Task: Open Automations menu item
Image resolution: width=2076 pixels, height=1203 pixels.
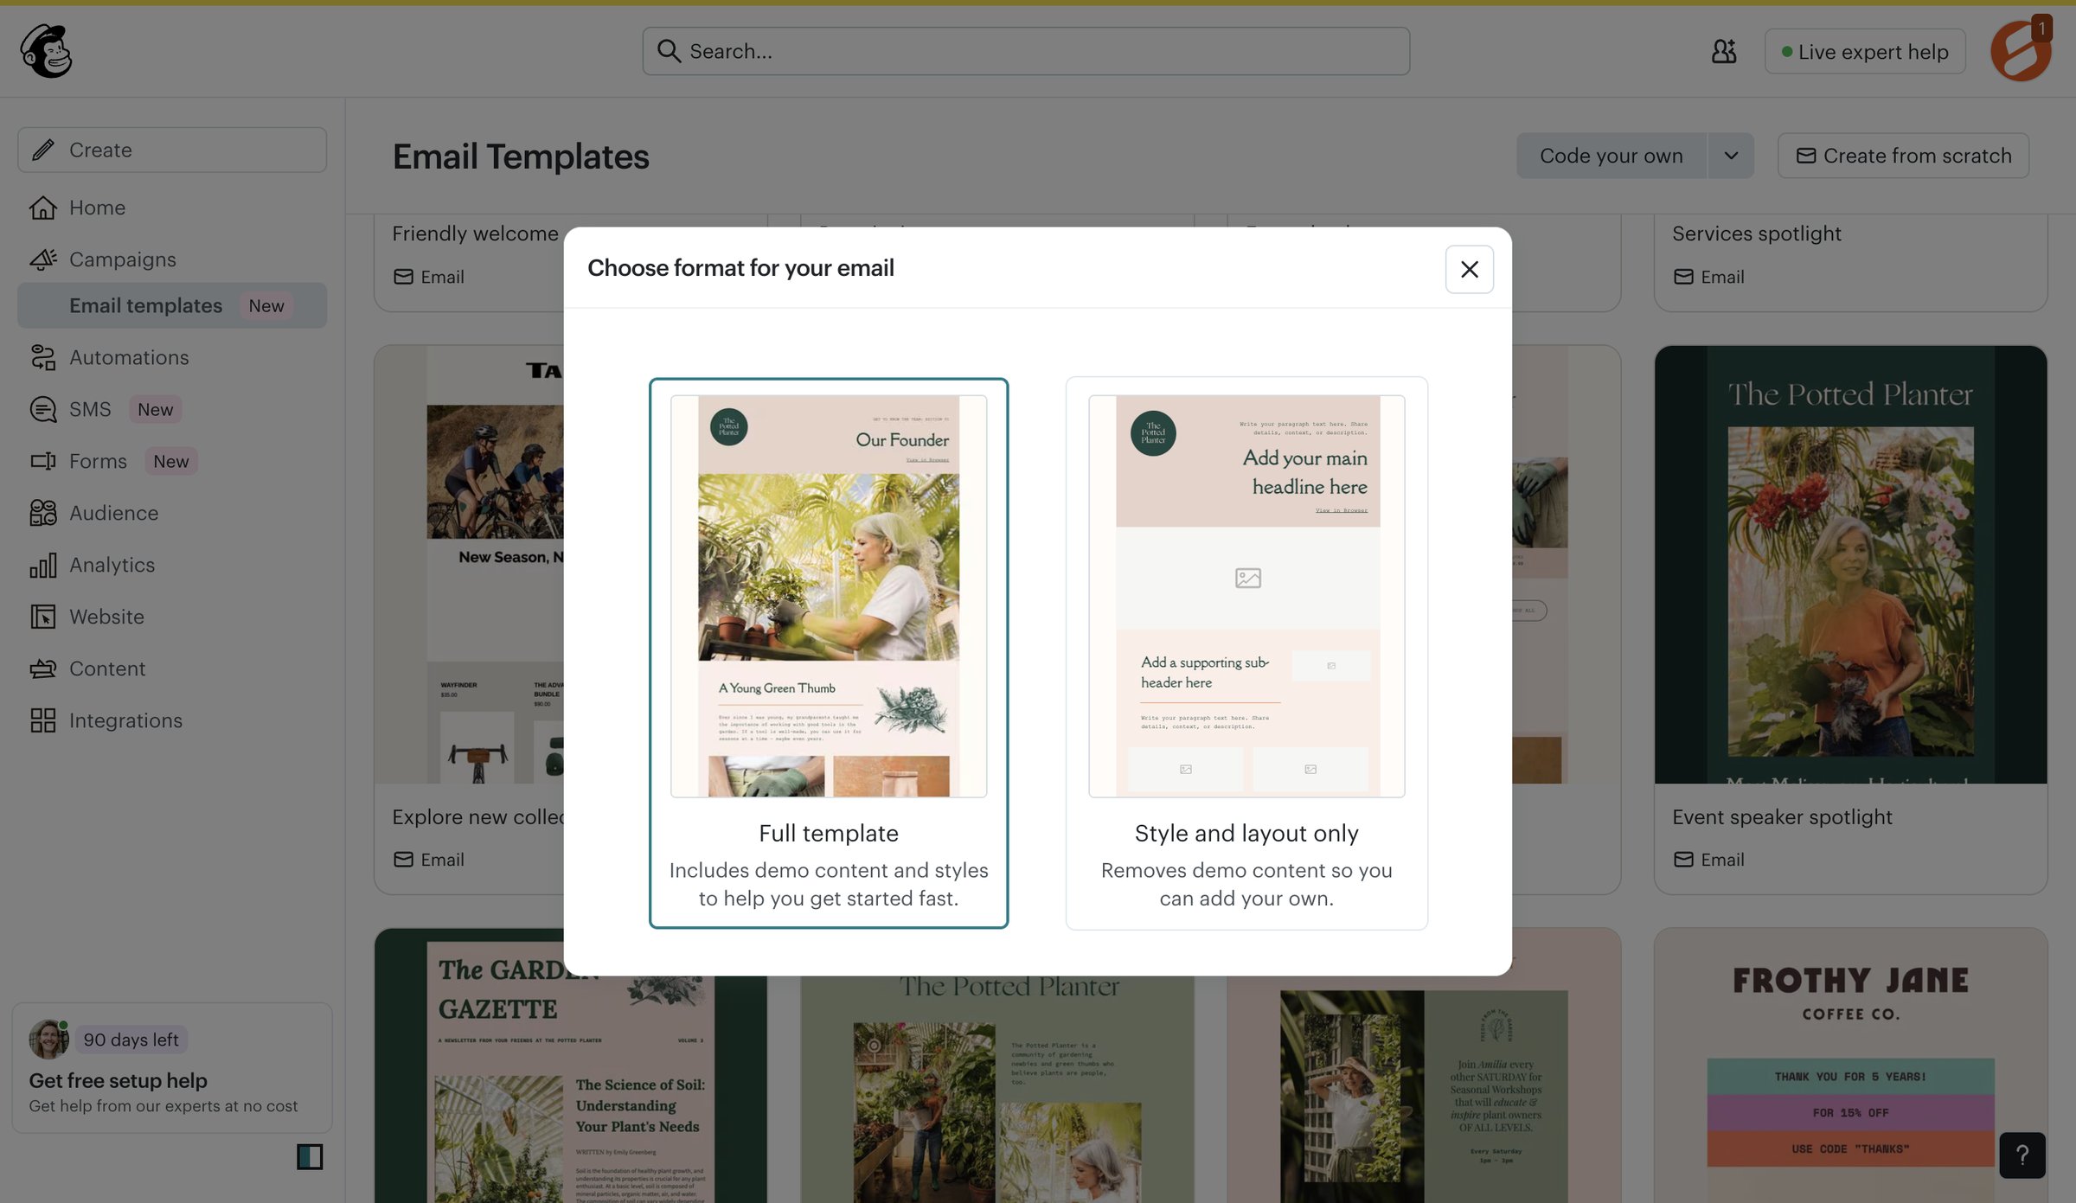Action: (172, 357)
